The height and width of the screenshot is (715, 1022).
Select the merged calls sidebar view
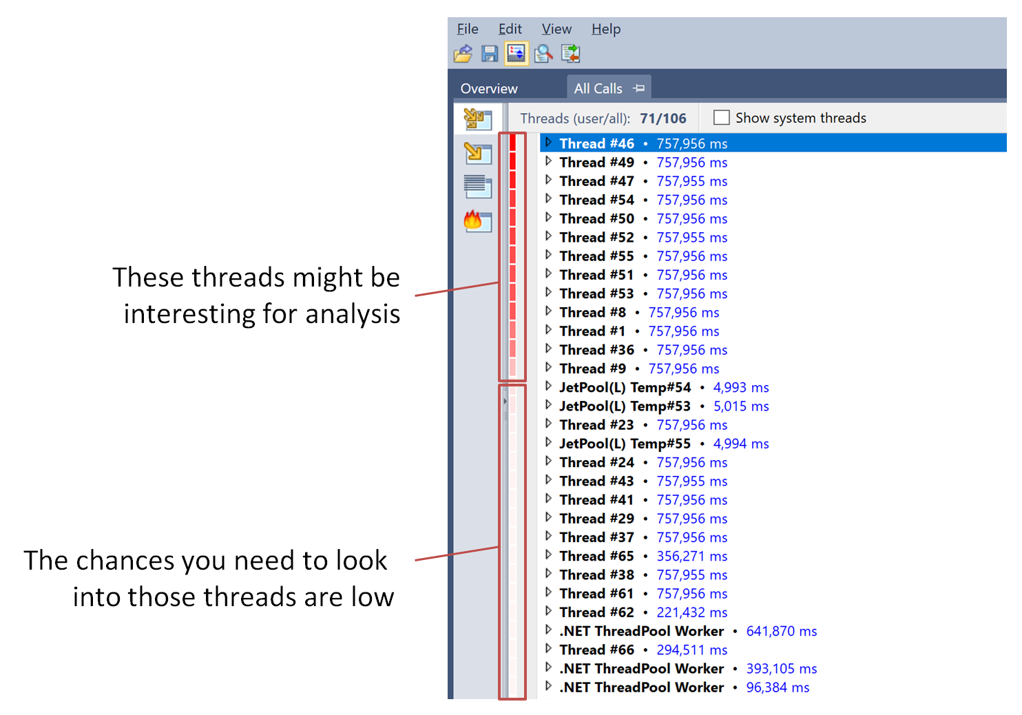[x=478, y=118]
